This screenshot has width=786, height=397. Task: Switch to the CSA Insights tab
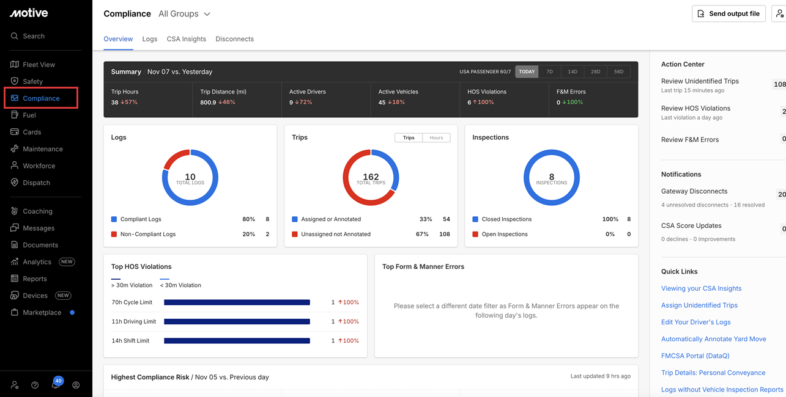pos(186,39)
